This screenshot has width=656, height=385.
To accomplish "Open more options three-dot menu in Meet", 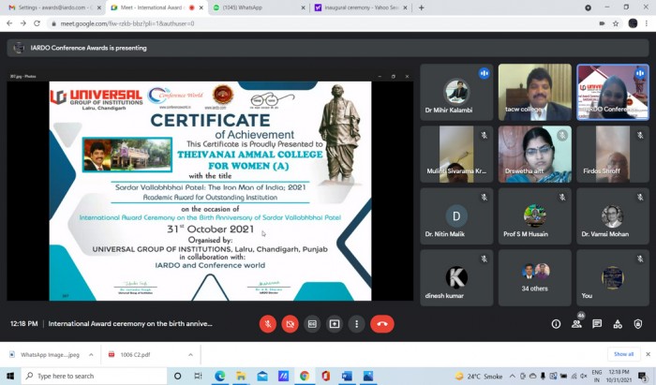I will [356, 324].
